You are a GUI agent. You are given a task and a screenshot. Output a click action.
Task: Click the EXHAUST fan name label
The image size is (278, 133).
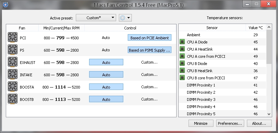(x=27, y=63)
